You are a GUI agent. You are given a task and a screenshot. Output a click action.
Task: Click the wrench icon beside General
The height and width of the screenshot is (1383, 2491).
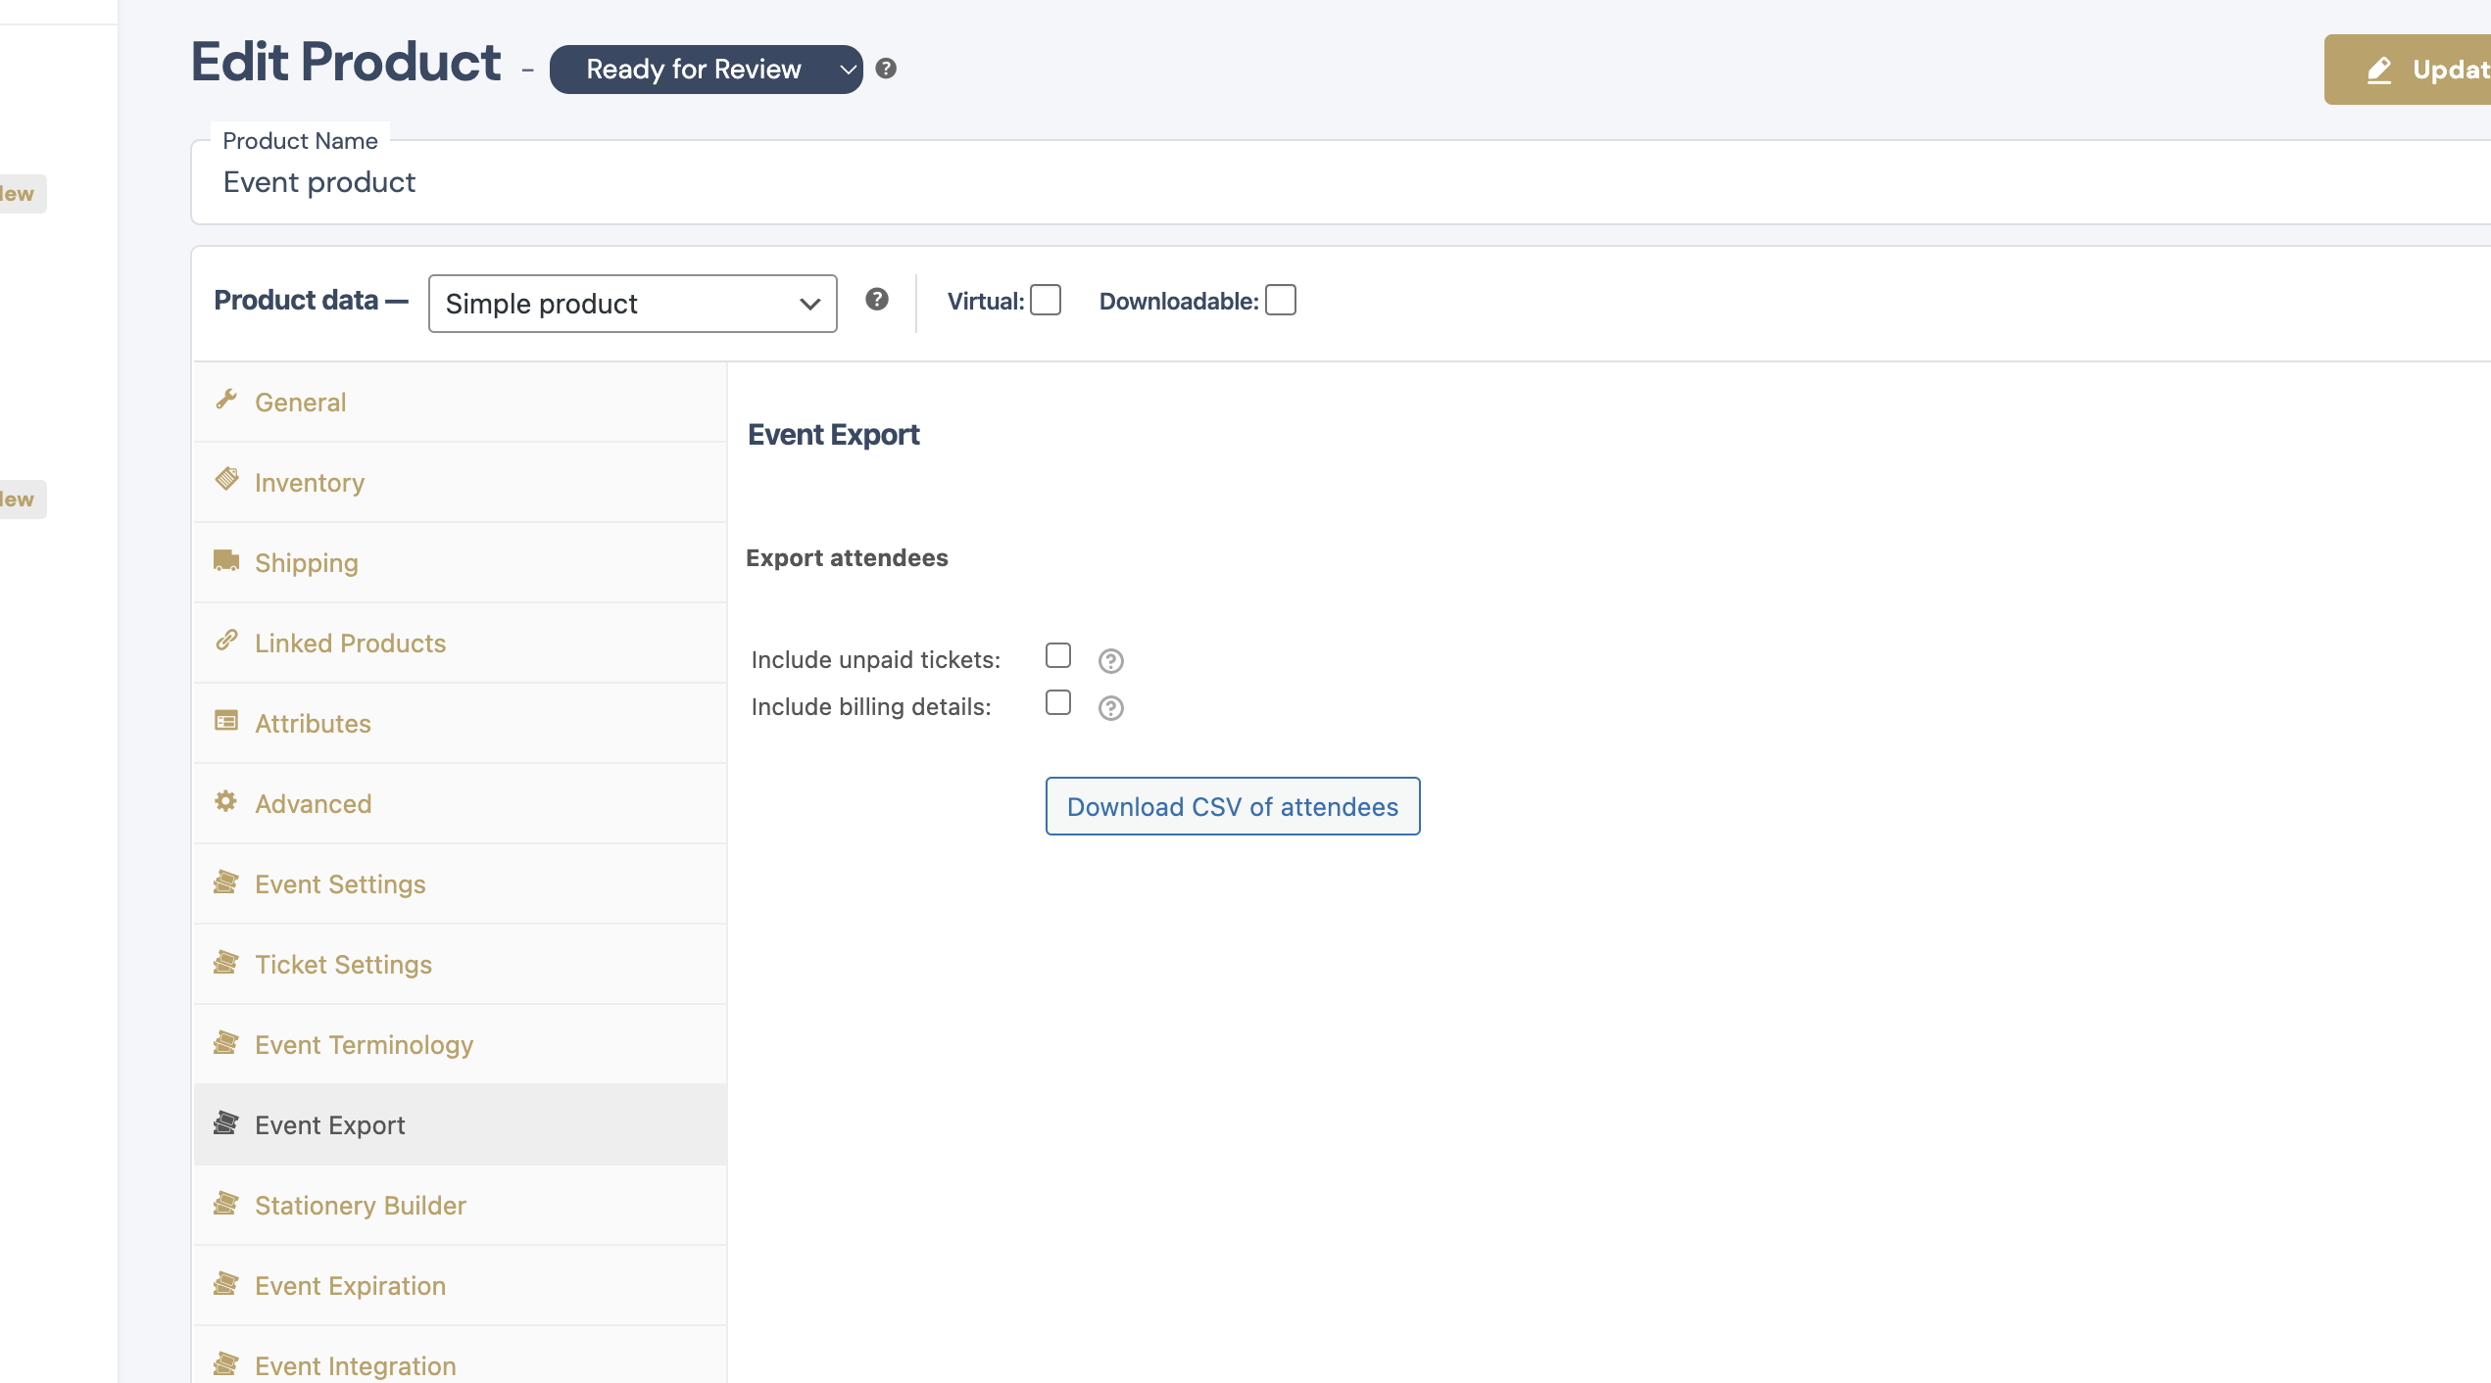[x=226, y=400]
